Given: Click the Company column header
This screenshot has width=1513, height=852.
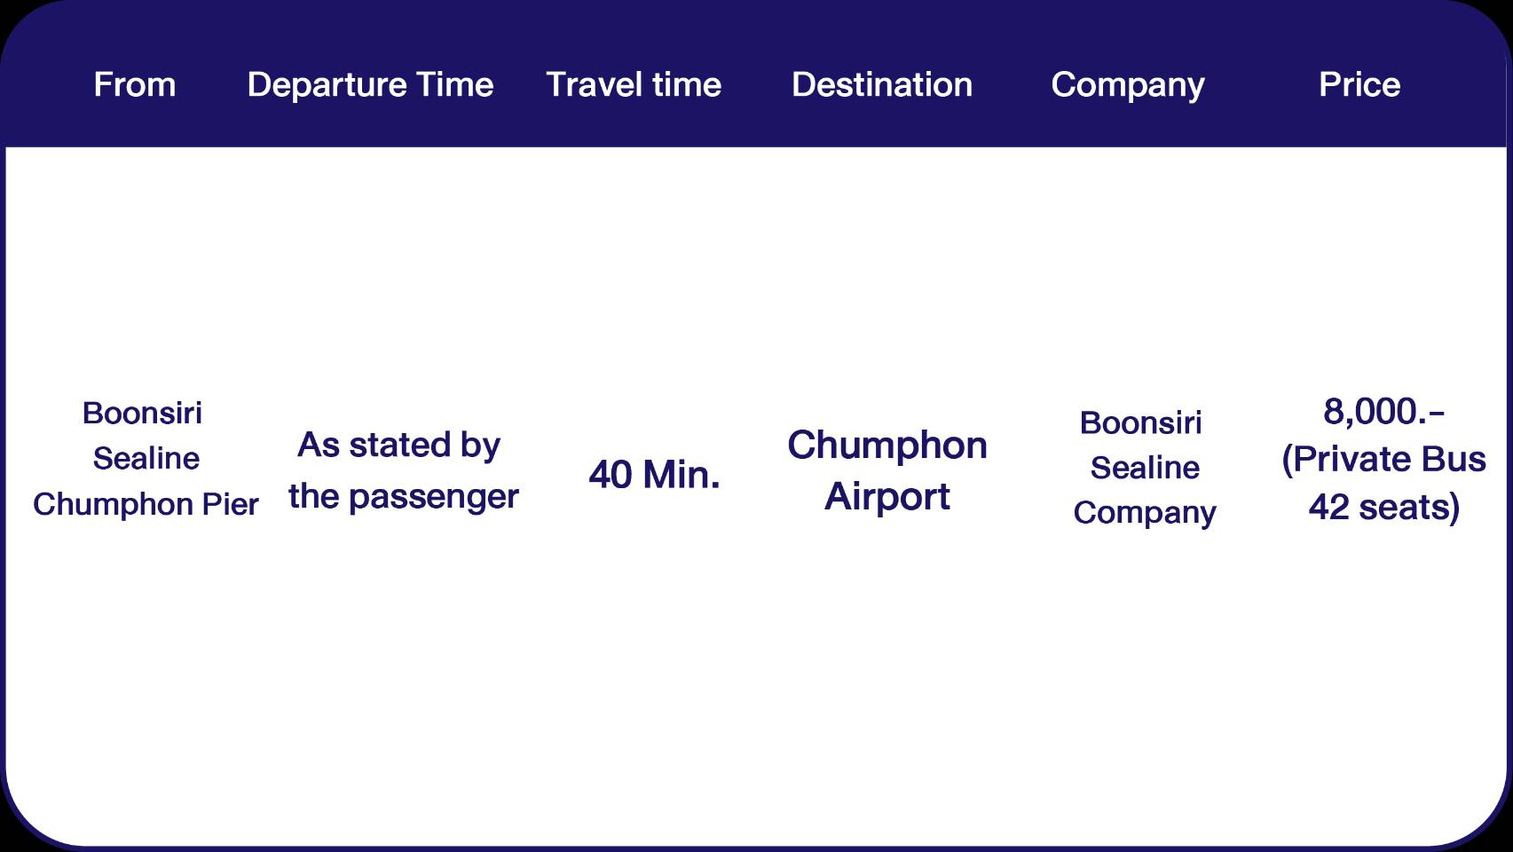Looking at the screenshot, I should (x=1128, y=85).
